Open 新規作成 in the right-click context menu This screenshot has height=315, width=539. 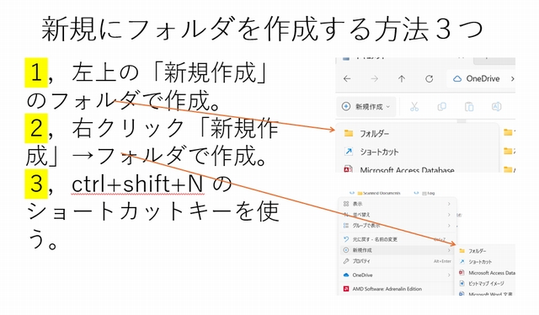pos(398,250)
